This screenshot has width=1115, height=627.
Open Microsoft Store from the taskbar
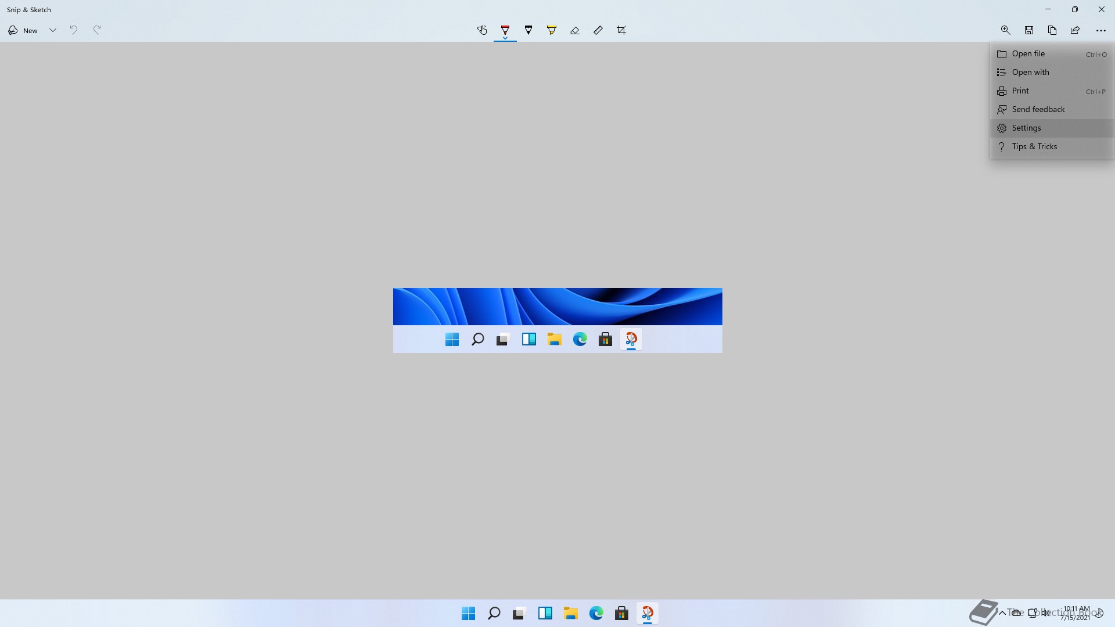tap(621, 613)
